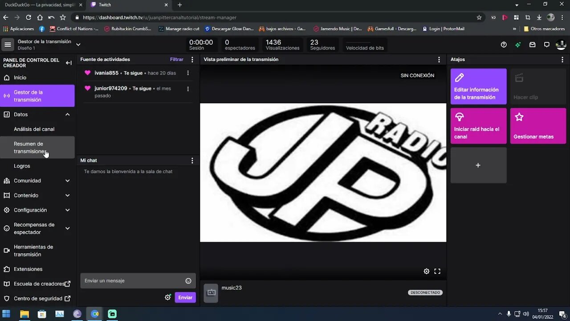This screenshot has width=570, height=321.
Task: Open Extensiones in sidebar
Action: [x=37, y=269]
